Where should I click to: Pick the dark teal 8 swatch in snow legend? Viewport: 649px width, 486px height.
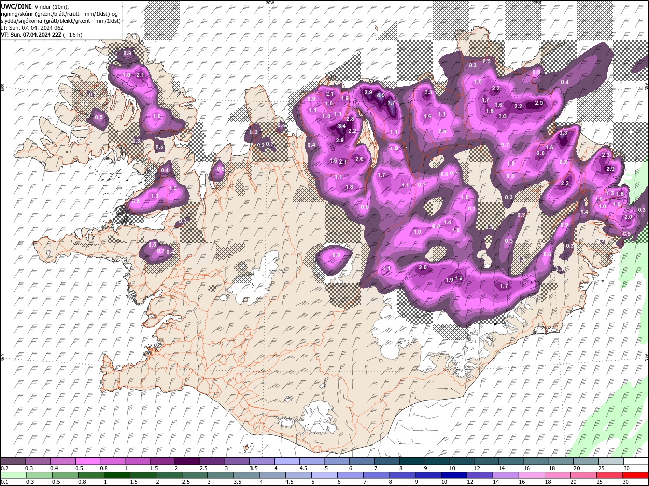pyautogui.click(x=411, y=461)
